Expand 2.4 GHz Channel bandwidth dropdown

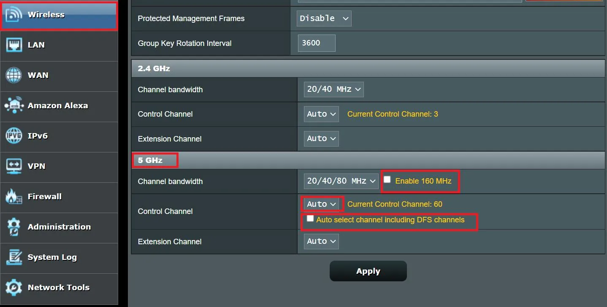[x=333, y=89]
